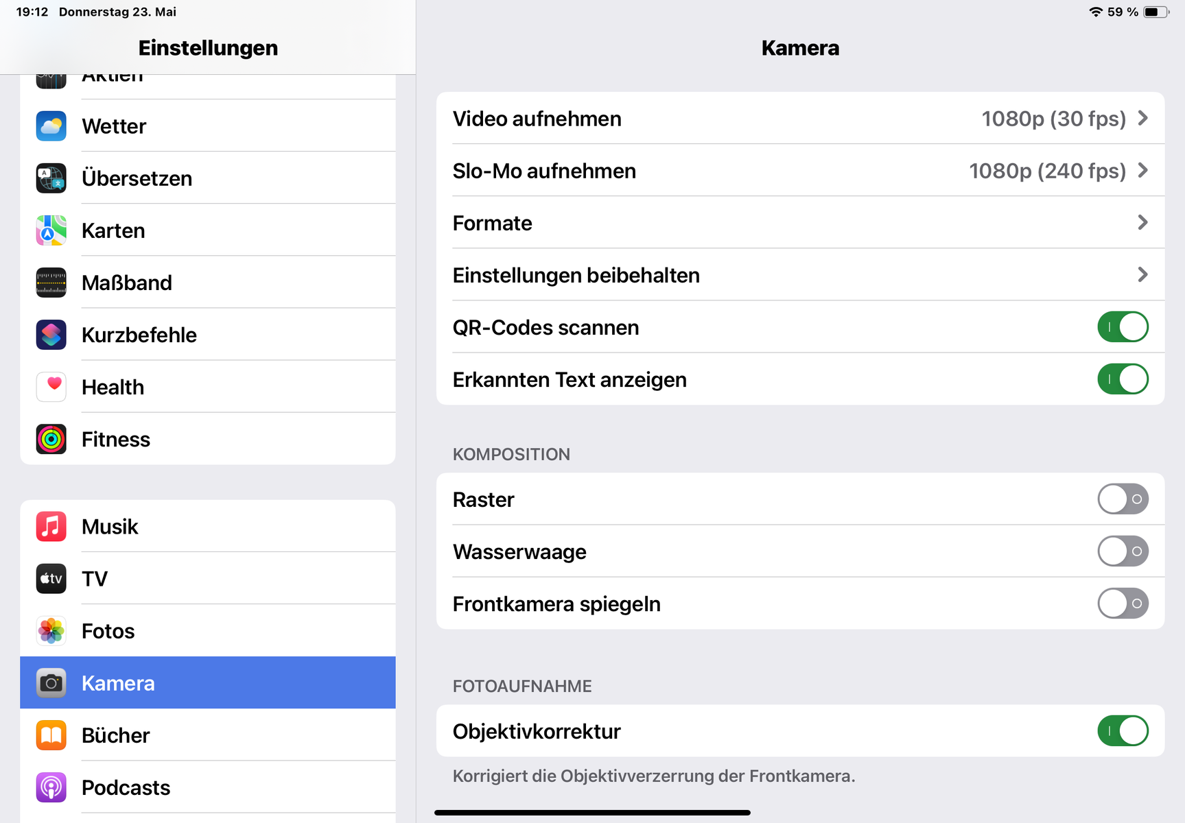Viewport: 1185px width, 823px height.
Task: Expand the Formate settings chevron
Action: coord(1142,223)
